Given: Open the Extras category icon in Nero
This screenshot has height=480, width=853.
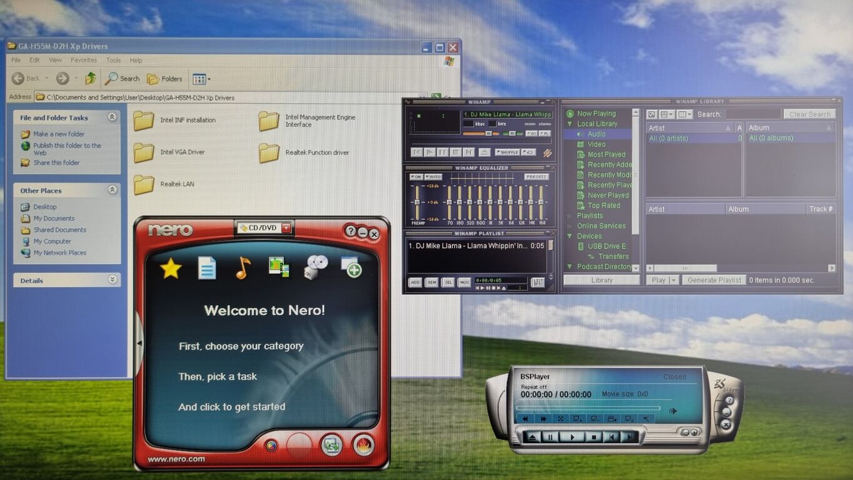Looking at the screenshot, I should pos(351,267).
